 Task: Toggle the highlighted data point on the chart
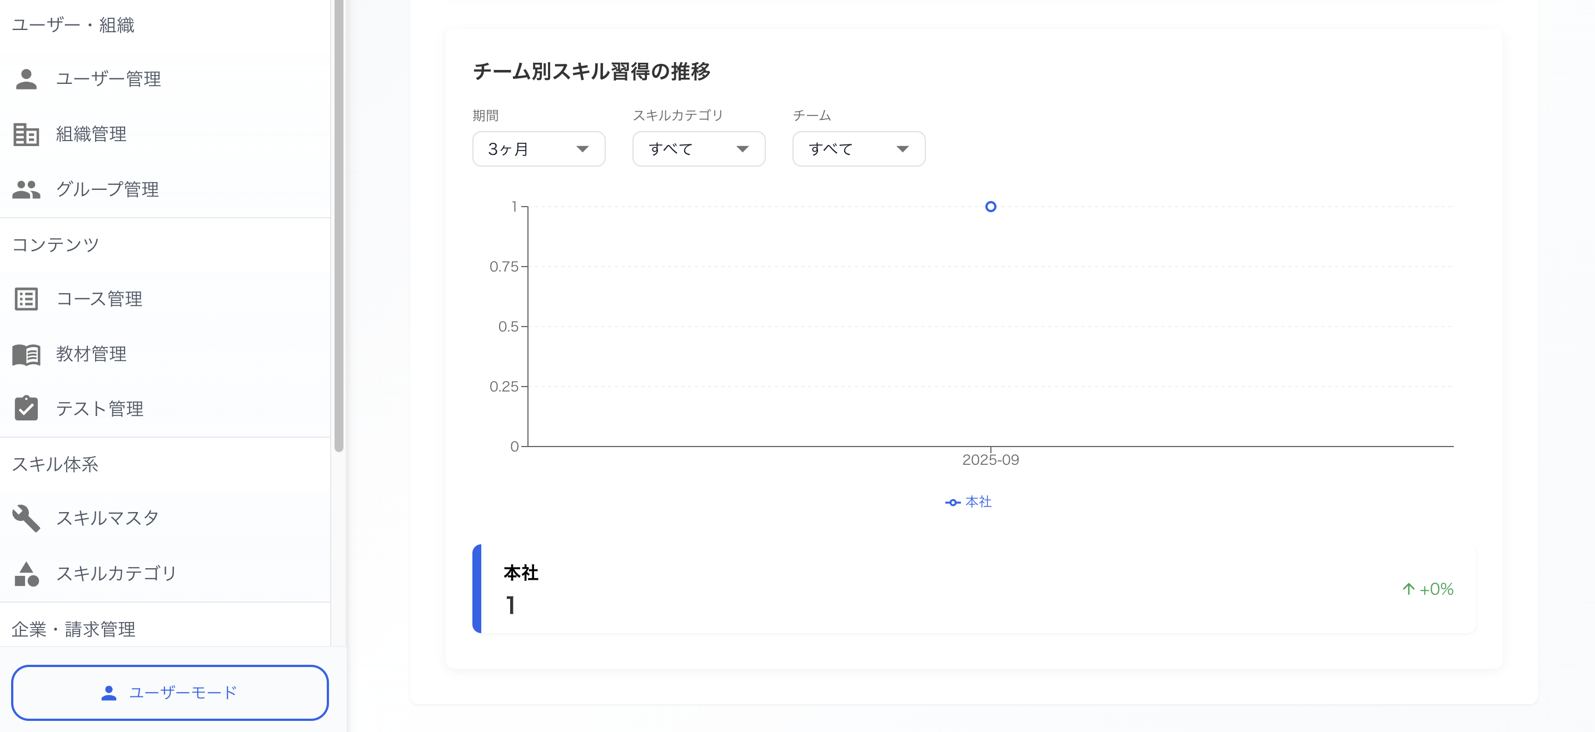[x=991, y=206]
